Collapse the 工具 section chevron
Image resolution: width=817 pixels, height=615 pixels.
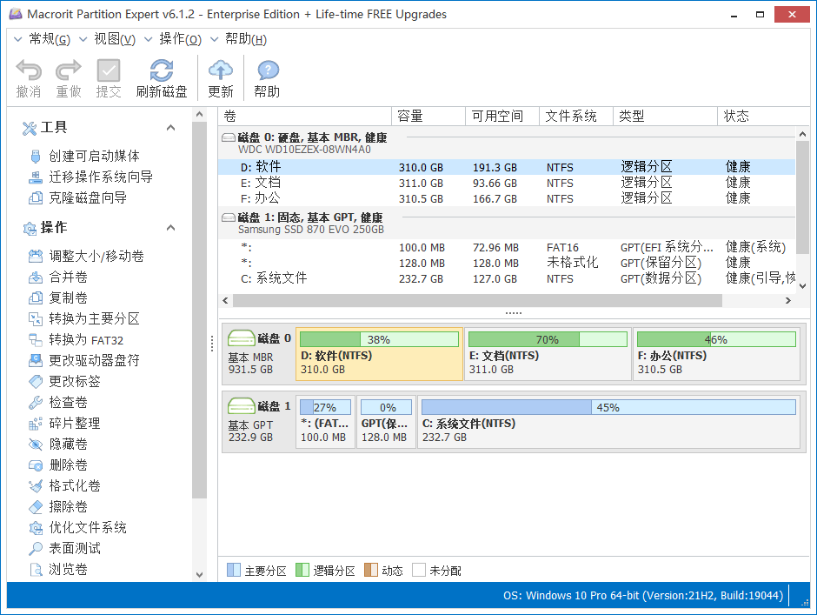(x=170, y=128)
